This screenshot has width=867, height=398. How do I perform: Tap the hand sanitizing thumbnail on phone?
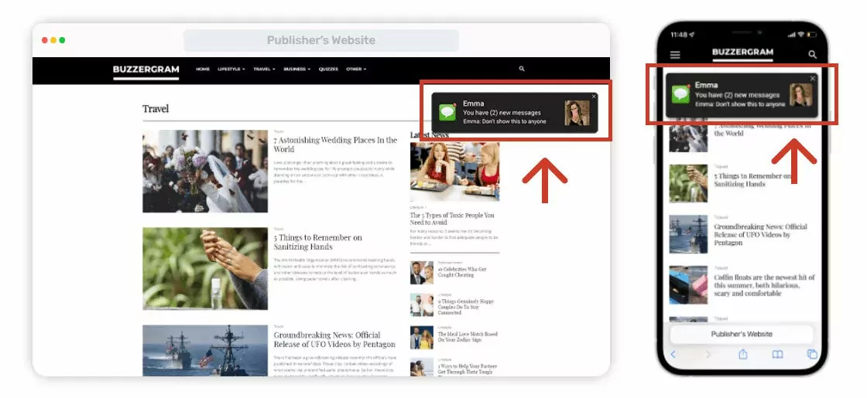(688, 184)
